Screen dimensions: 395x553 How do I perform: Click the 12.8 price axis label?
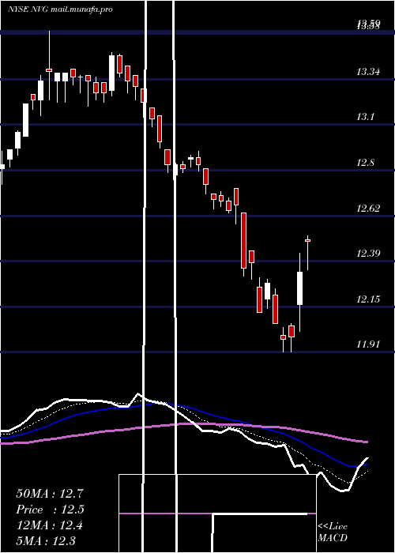click(x=366, y=163)
